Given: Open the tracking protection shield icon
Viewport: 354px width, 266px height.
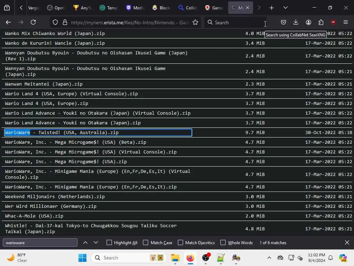Looking at the screenshot, I should coord(55,23).
